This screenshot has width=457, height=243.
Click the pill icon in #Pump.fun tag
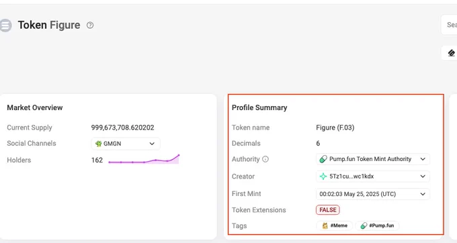[x=364, y=226]
